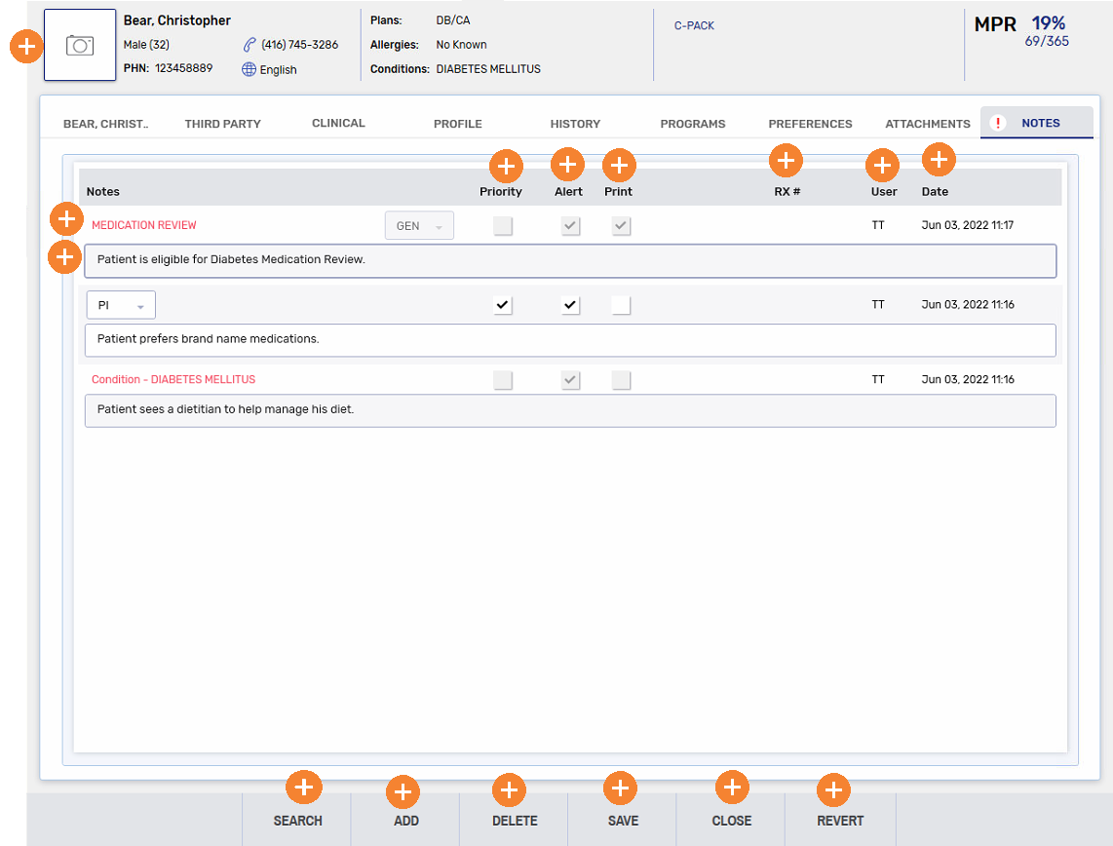Click the Alert column header

coord(568,192)
